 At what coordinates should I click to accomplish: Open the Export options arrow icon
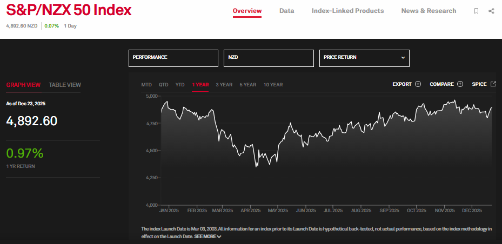pos(418,84)
